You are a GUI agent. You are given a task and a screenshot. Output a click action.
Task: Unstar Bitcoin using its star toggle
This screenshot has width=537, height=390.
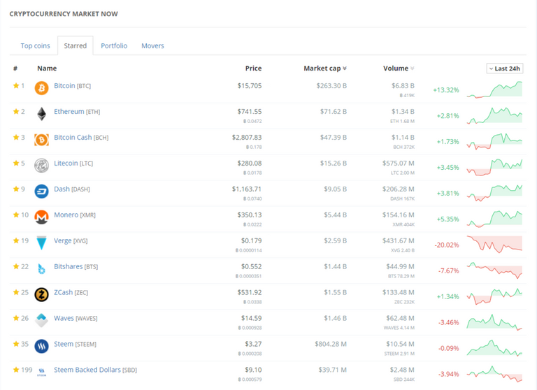pyautogui.click(x=16, y=85)
